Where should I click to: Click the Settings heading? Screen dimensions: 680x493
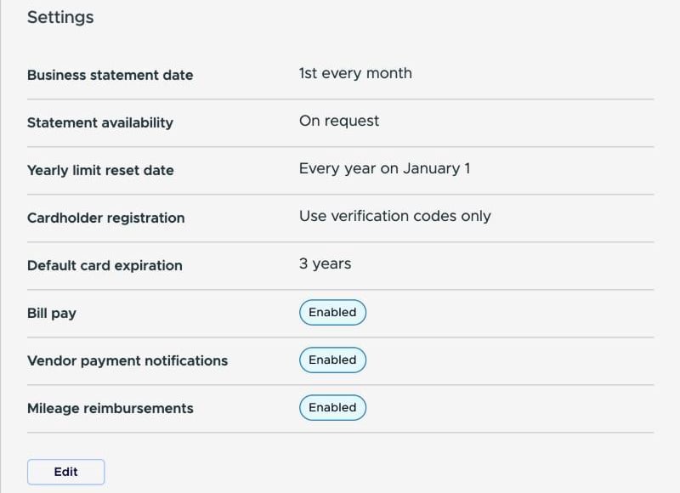60,17
